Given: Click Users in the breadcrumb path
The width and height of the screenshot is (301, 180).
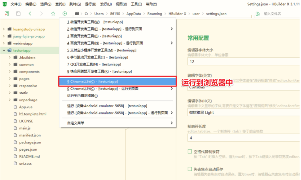Looking at the screenshot, I should (x=99, y=14).
